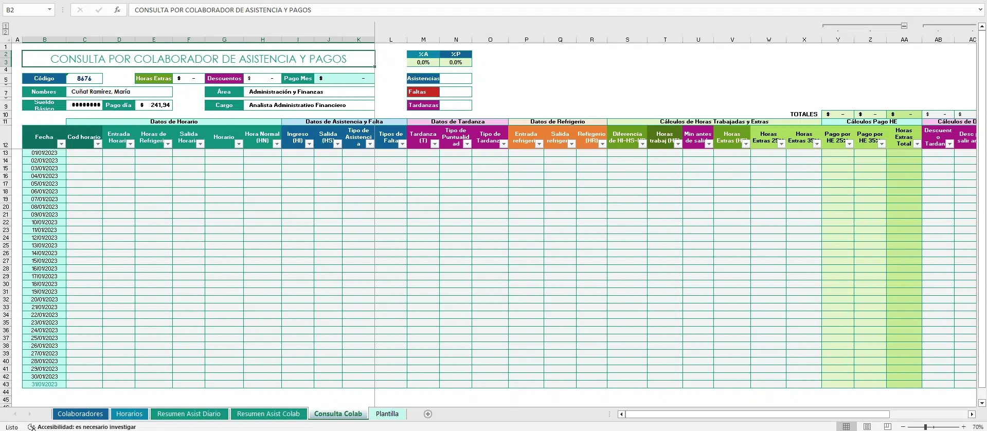
Task: Cancel the formula bar entry
Action: click(x=80, y=10)
